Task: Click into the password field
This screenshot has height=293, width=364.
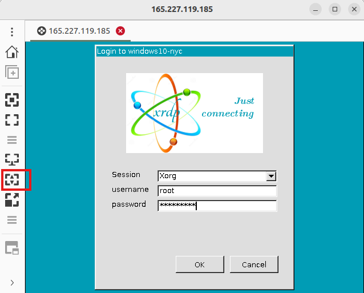Action: (x=217, y=206)
